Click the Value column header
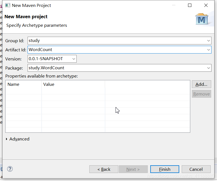 (x=73, y=84)
